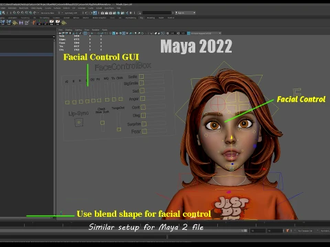
Task: Toggle Textured display in the viewport
Action: click(x=124, y=33)
